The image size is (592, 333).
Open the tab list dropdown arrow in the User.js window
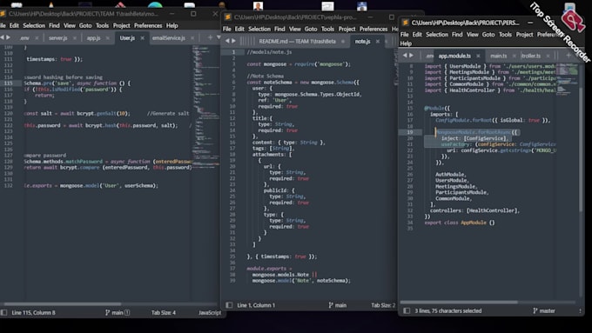click(219, 37)
